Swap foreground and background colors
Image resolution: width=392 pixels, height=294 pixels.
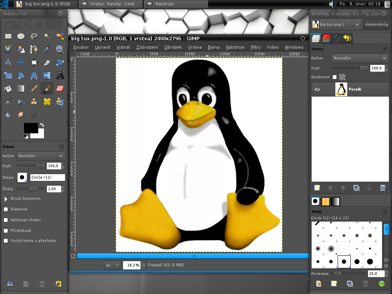tap(42, 125)
